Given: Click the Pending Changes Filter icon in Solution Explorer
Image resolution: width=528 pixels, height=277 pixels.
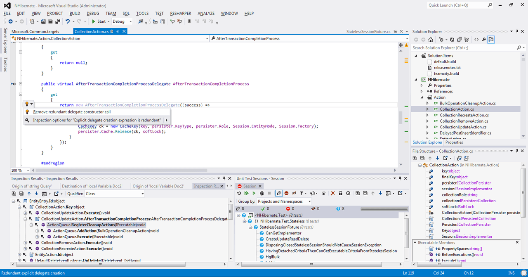Looking at the screenshot, I should tap(441, 40).
